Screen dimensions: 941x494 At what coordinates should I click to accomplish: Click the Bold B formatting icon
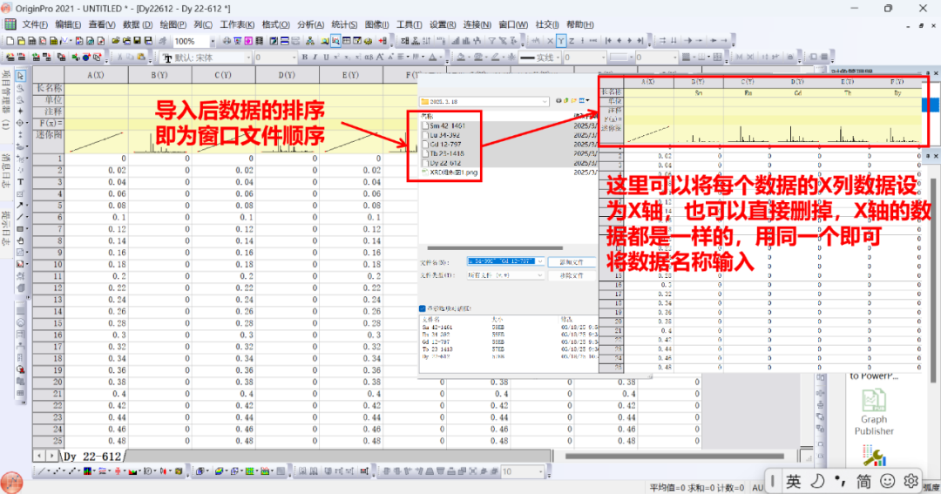pos(304,57)
